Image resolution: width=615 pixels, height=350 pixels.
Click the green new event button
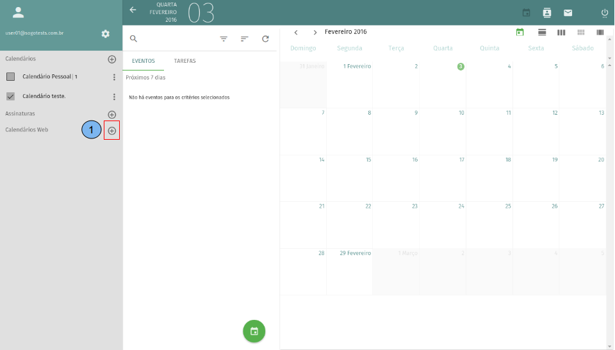tap(254, 331)
